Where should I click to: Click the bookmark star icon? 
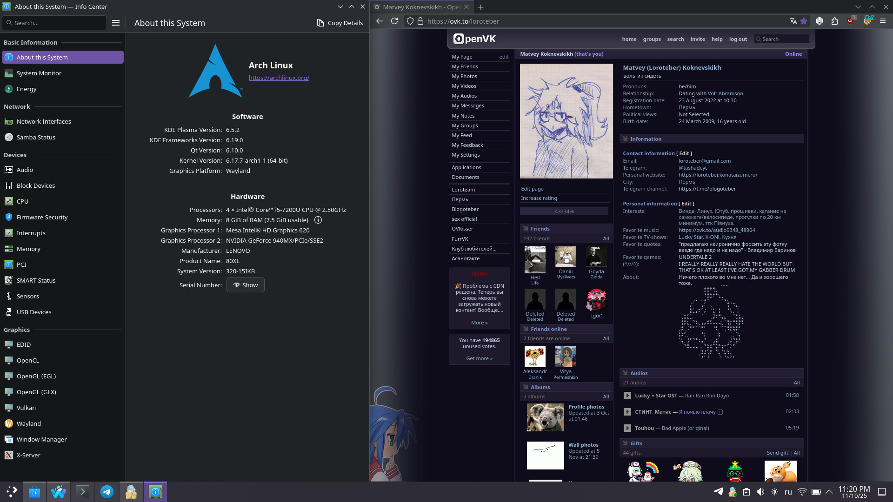(804, 21)
